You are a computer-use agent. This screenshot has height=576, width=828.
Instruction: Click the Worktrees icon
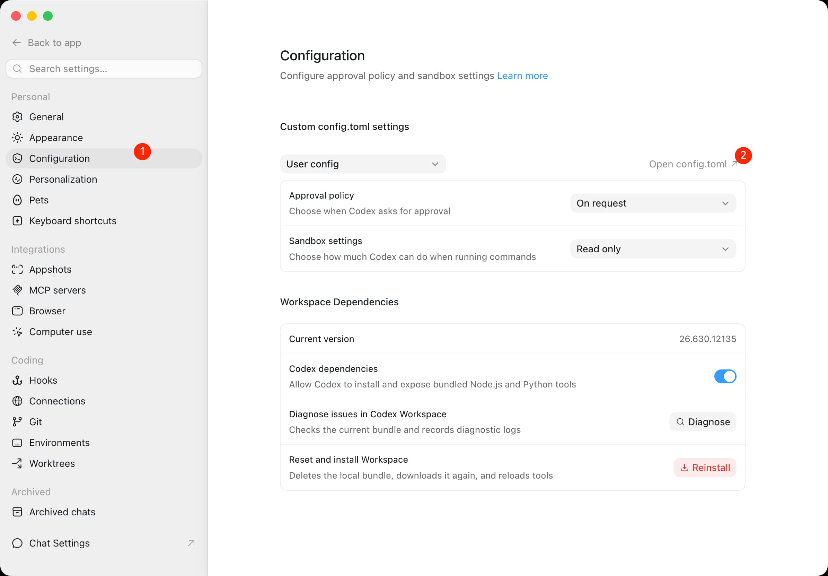point(17,463)
